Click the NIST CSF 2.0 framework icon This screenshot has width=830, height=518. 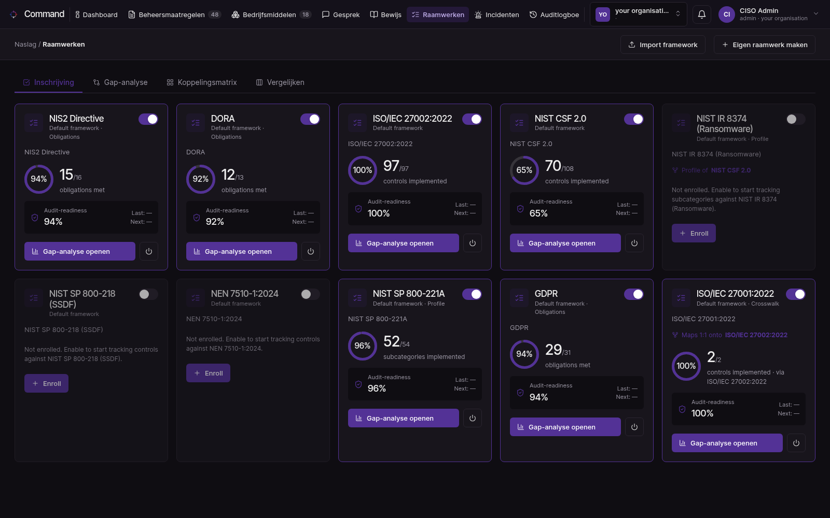[519, 123]
